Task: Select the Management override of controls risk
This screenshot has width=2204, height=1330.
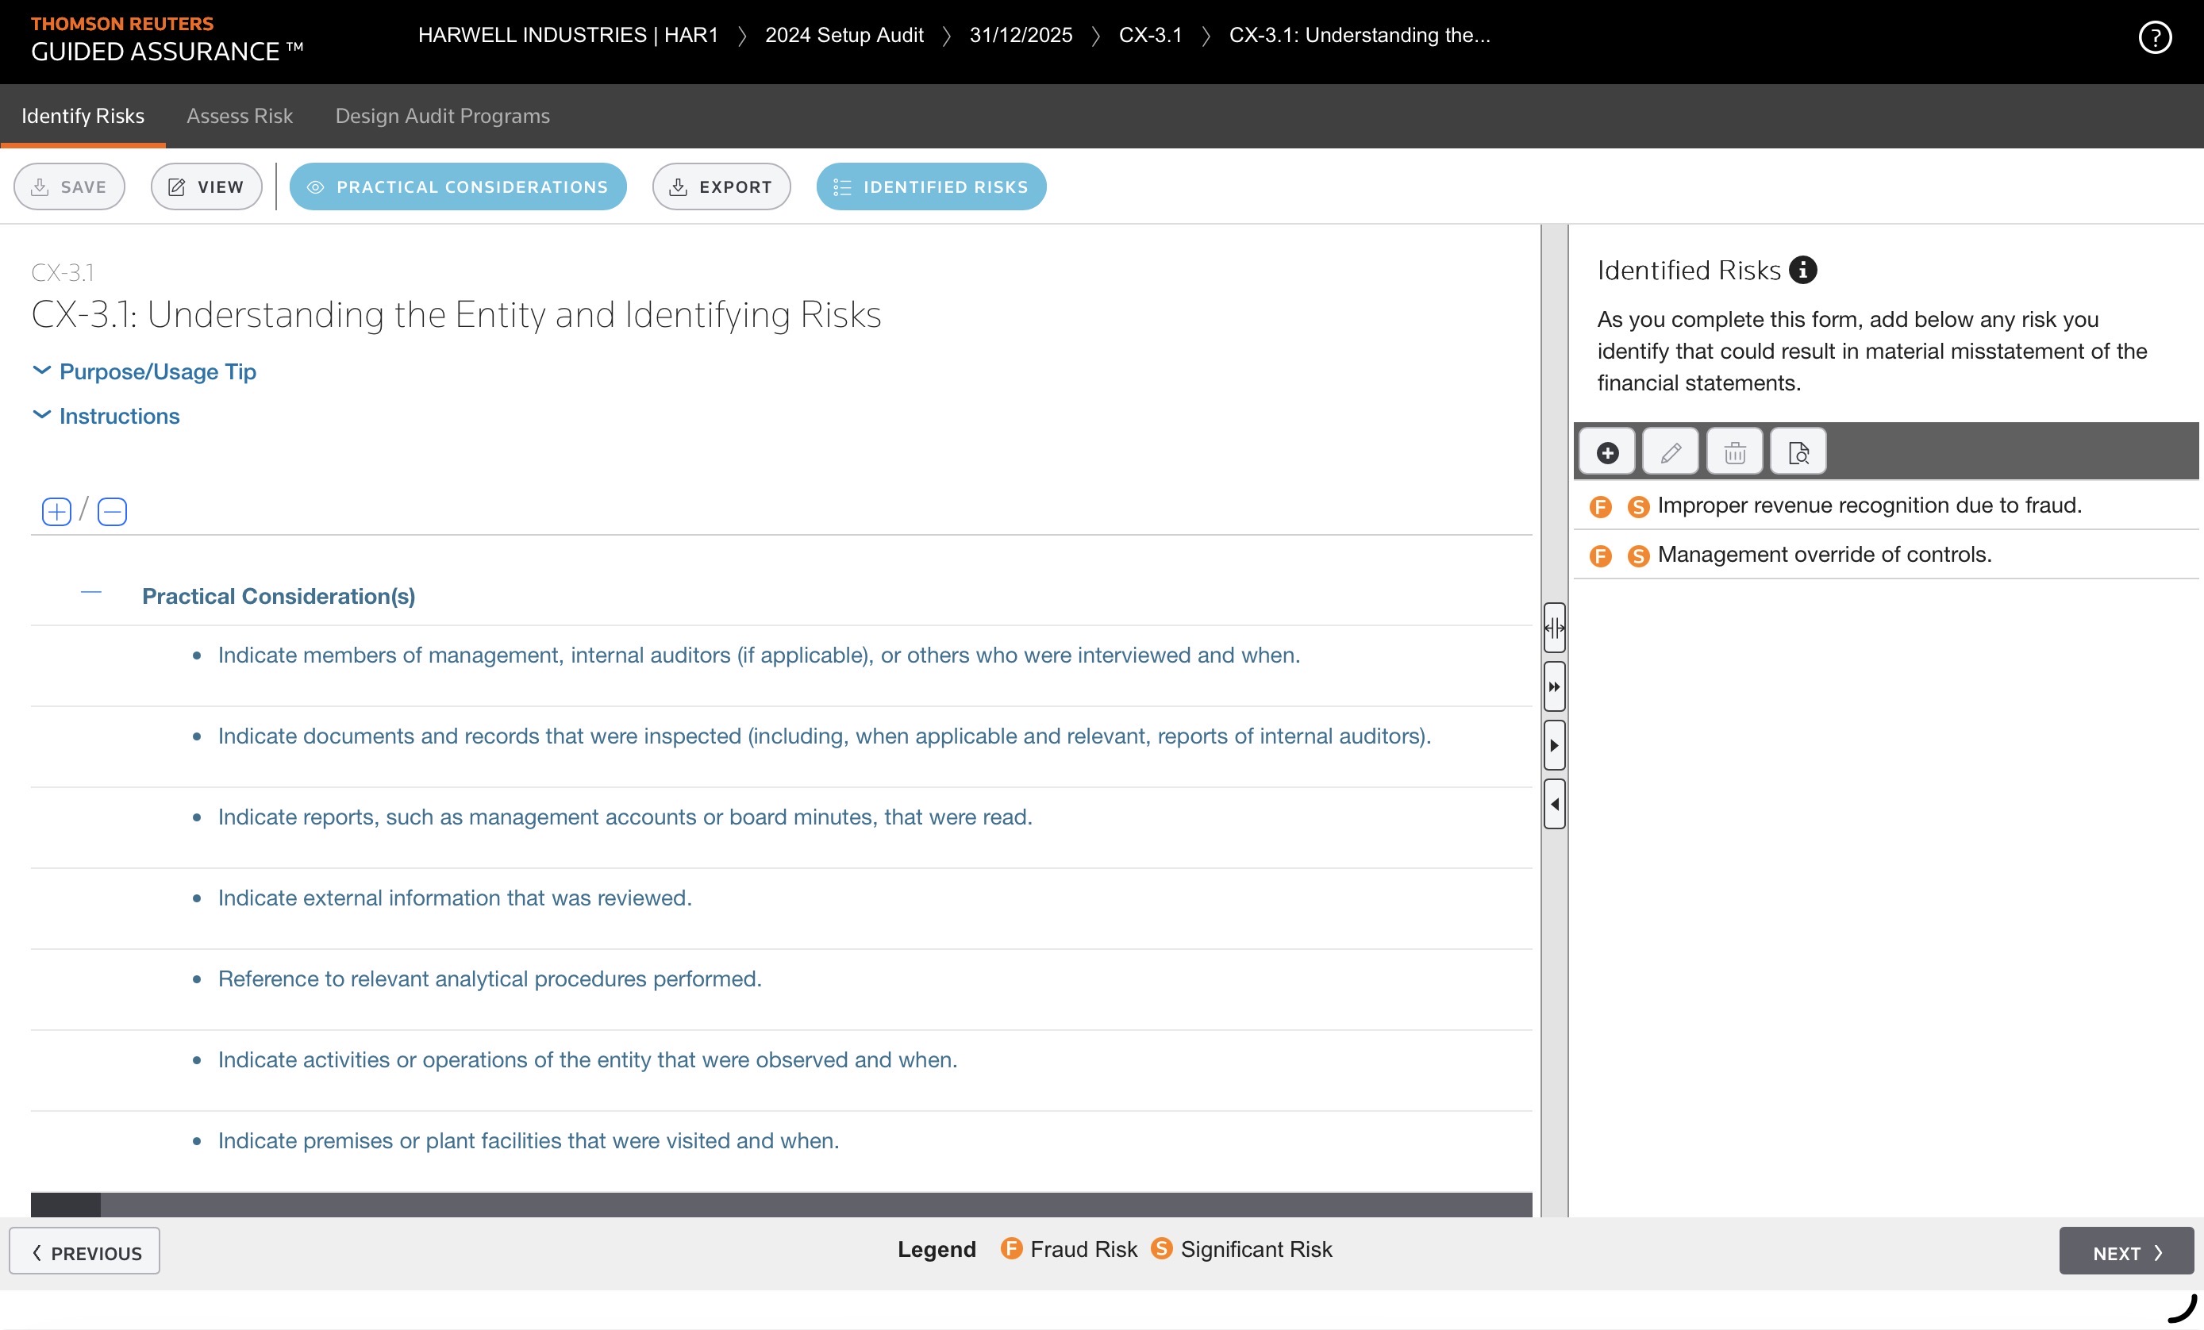Action: coord(1823,555)
